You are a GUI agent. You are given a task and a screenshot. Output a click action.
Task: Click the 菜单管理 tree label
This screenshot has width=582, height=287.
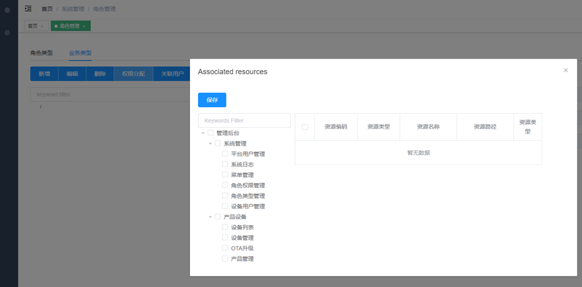pos(243,175)
